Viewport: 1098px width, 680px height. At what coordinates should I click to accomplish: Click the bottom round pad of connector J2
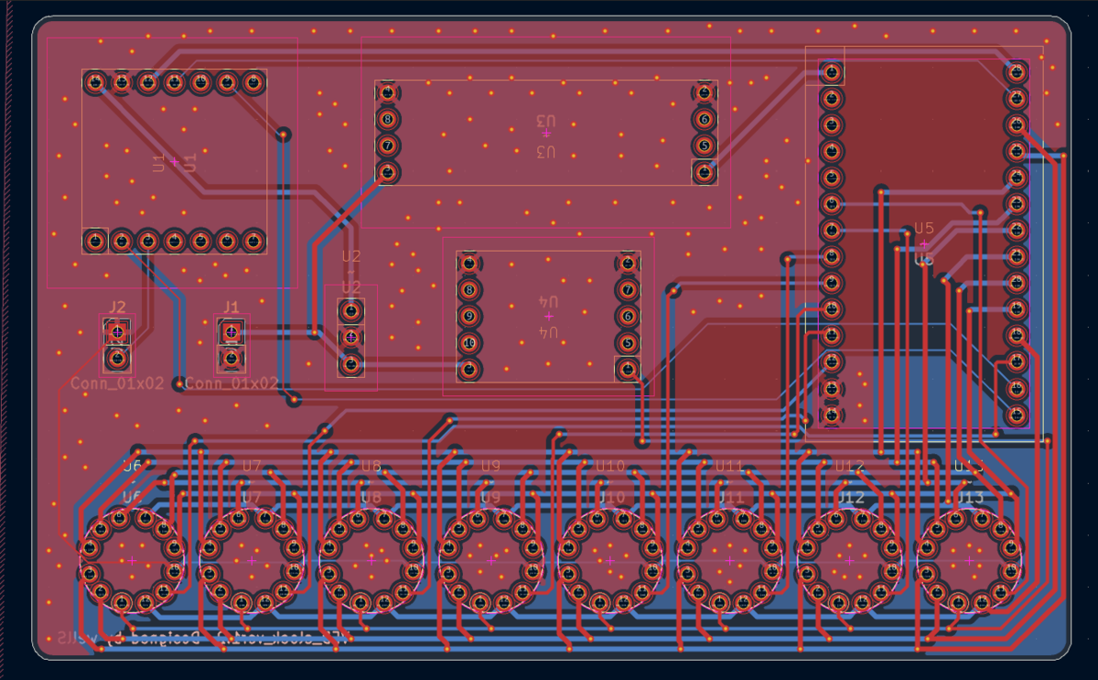click(x=117, y=357)
